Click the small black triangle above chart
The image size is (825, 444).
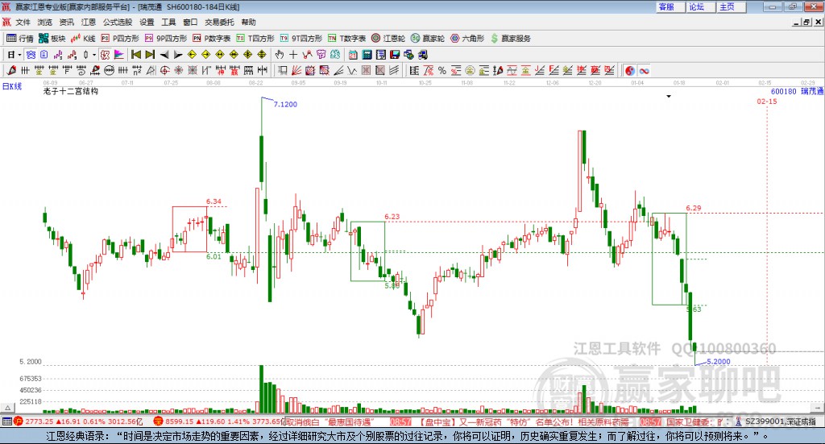click(669, 96)
